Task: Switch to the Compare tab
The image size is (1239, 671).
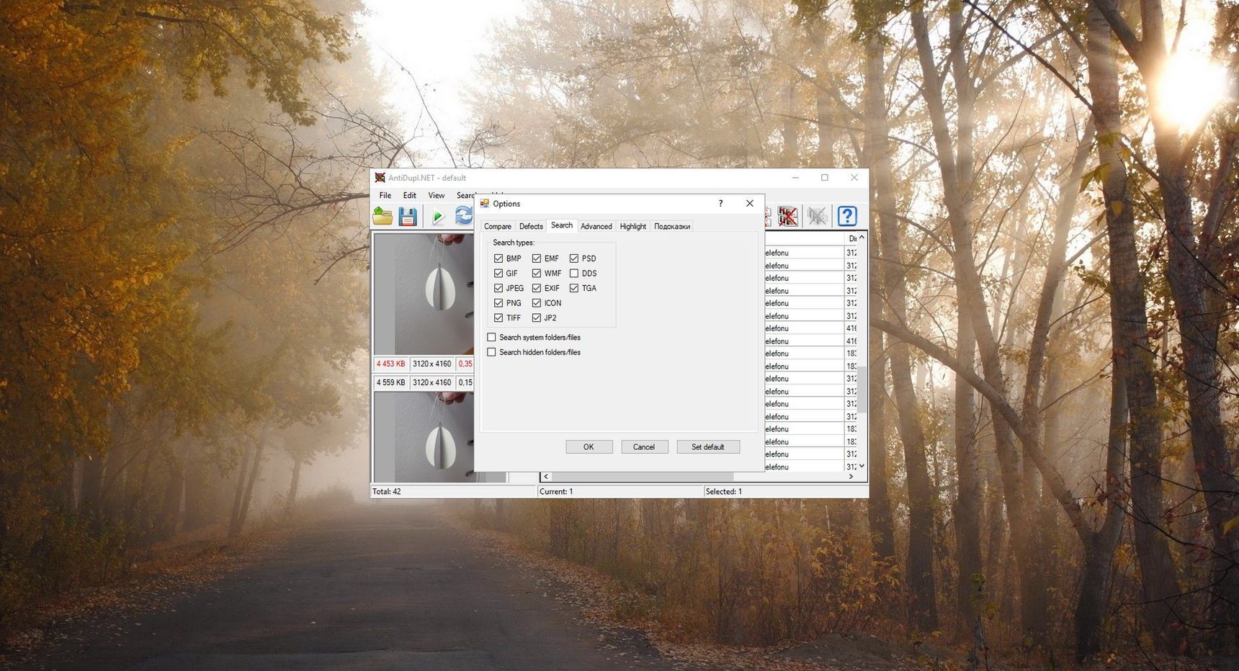Action: point(498,226)
